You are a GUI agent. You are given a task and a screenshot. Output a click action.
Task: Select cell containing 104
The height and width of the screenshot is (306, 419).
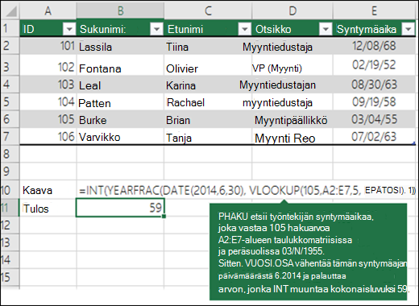point(48,102)
